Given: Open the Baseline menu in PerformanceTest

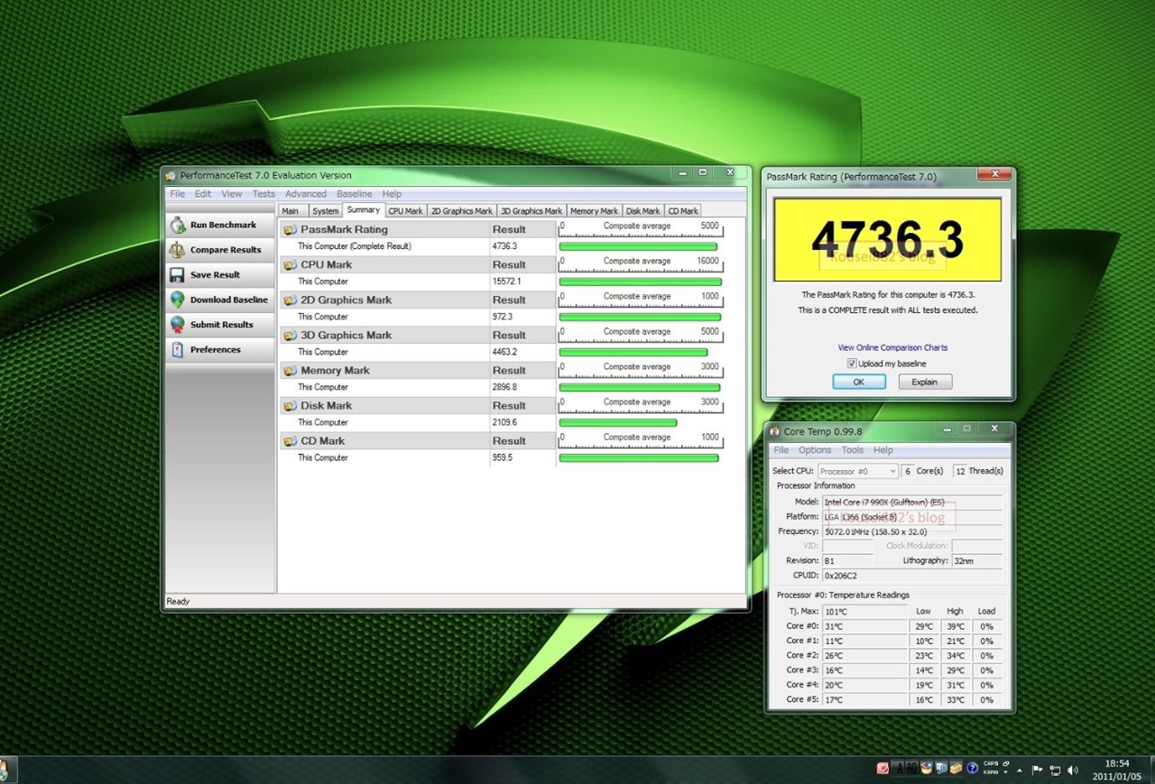Looking at the screenshot, I should [x=354, y=194].
